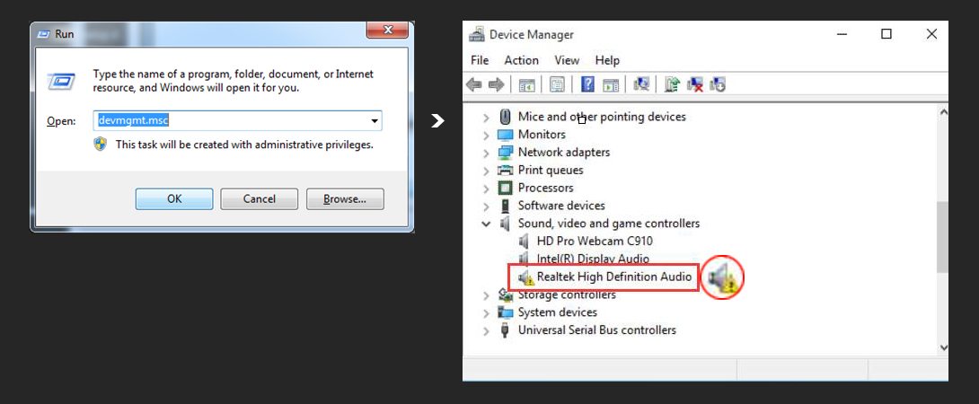This screenshot has height=404, width=979.
Task: Click the Show/Hide console tree icon
Action: pos(527,84)
